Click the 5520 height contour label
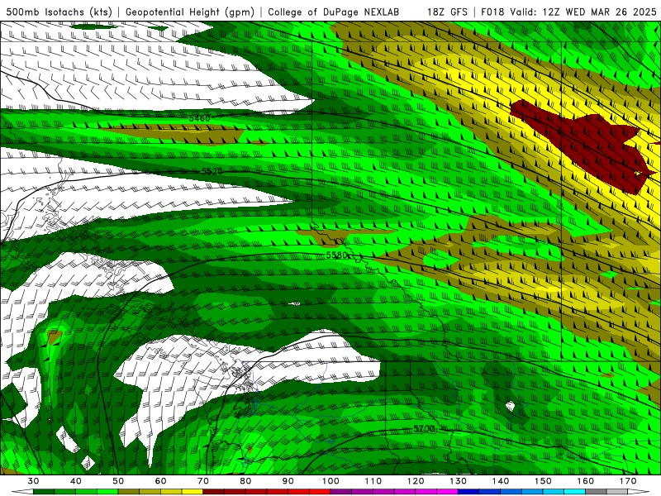The image size is (661, 496). pos(212,171)
